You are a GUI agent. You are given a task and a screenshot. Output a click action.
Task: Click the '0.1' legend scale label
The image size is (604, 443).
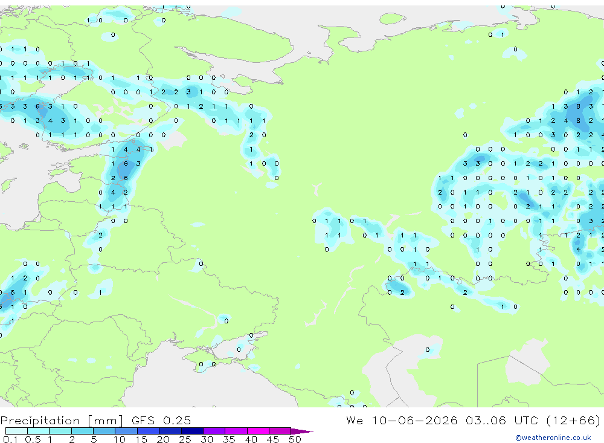10,439
